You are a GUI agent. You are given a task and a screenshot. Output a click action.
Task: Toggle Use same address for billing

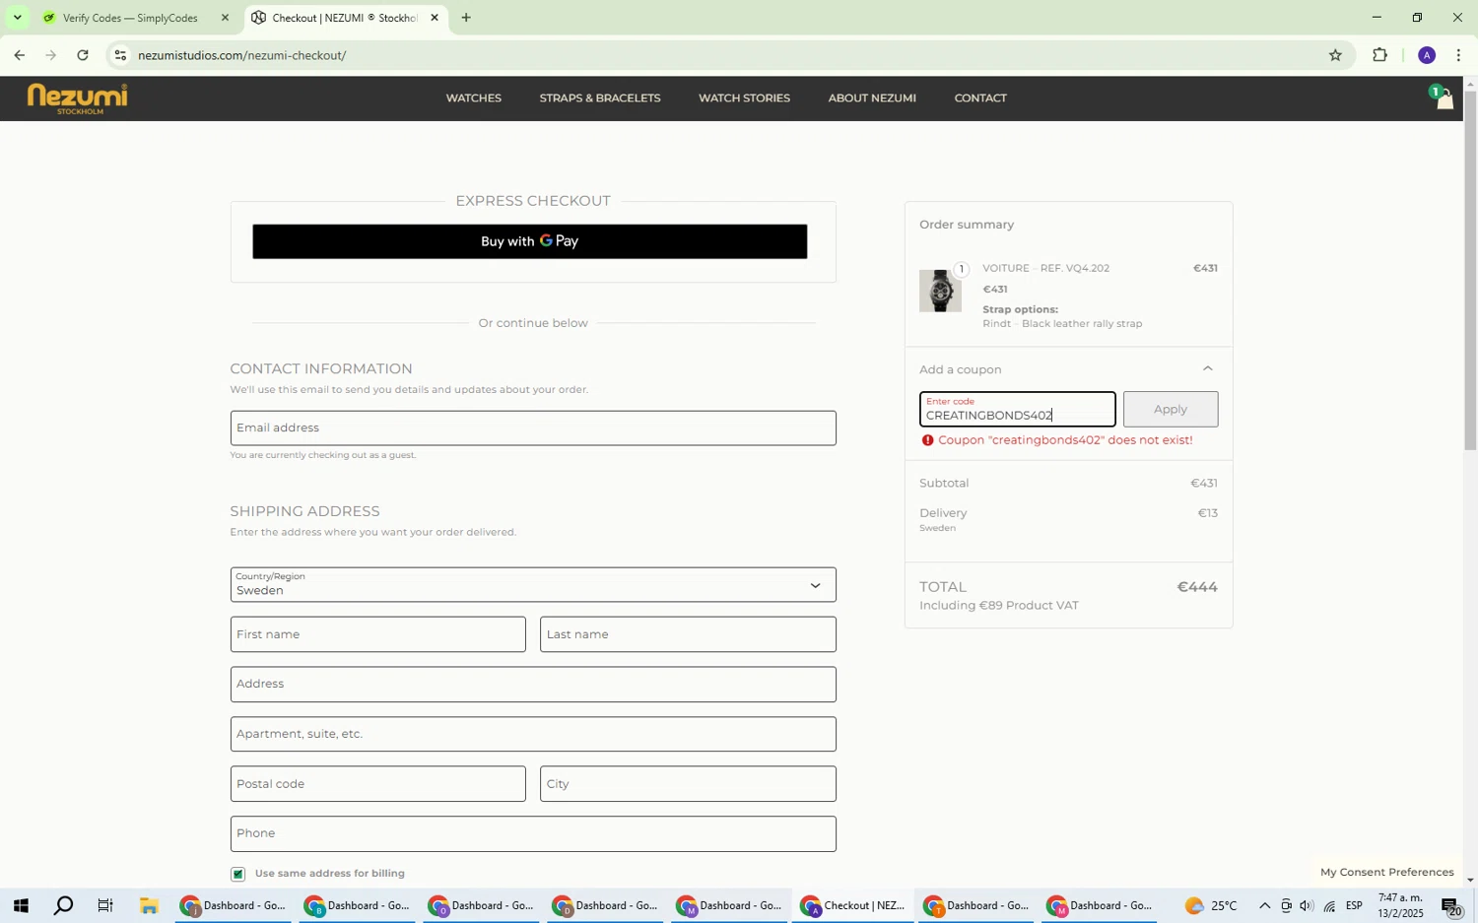pyautogui.click(x=237, y=874)
